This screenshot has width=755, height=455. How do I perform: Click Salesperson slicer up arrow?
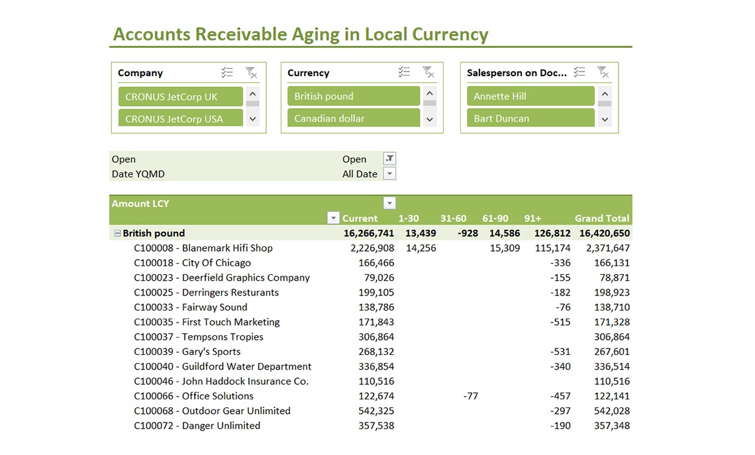tap(605, 93)
